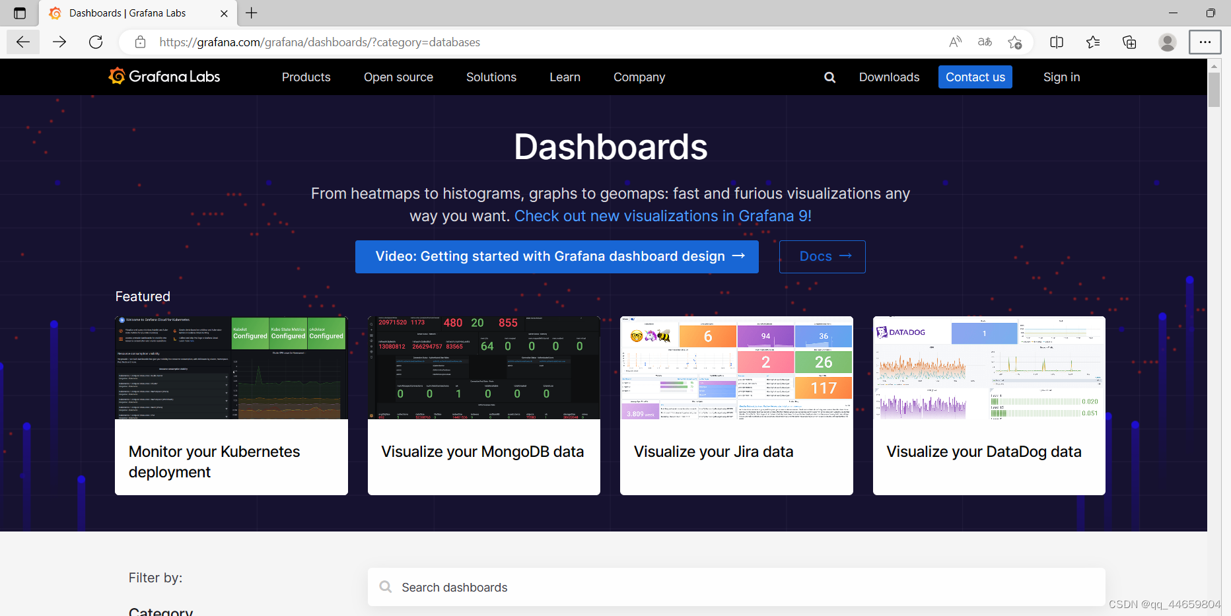Click the browser address bar URL
The width and height of the screenshot is (1231, 616).
pos(320,42)
